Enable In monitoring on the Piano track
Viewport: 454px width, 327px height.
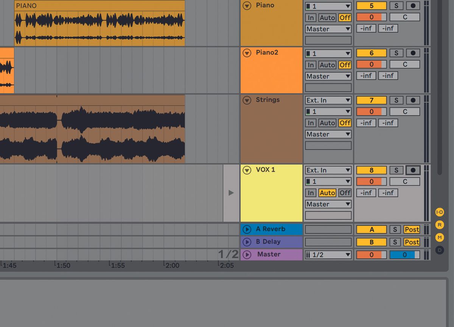[310, 17]
